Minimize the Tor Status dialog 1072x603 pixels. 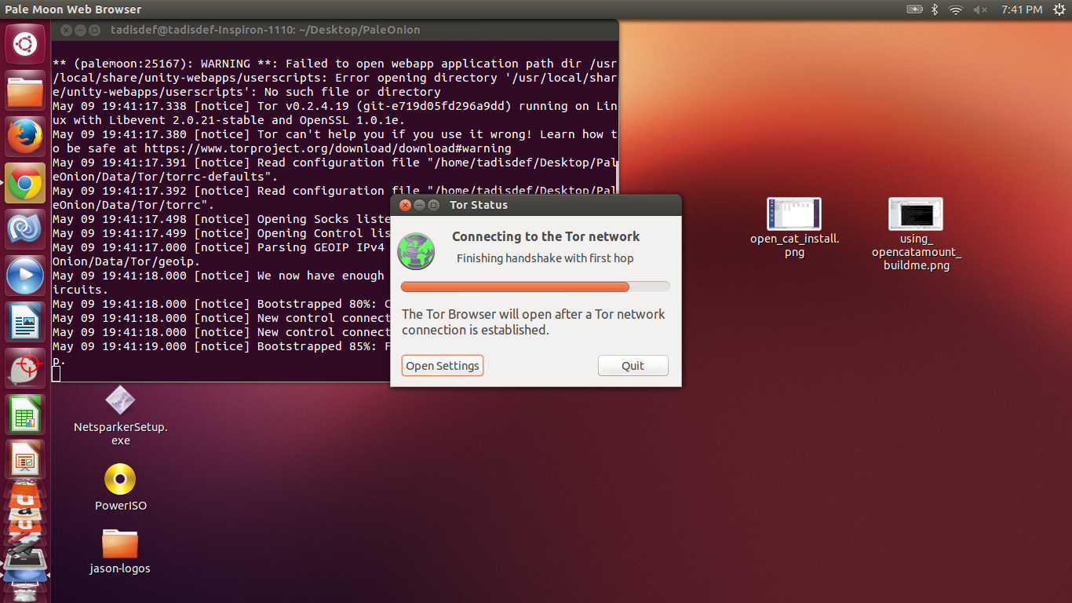tap(419, 205)
